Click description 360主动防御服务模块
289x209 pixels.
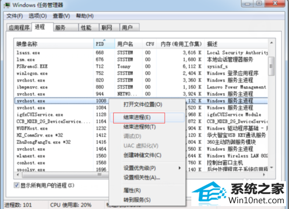pyautogui.click(x=231, y=142)
